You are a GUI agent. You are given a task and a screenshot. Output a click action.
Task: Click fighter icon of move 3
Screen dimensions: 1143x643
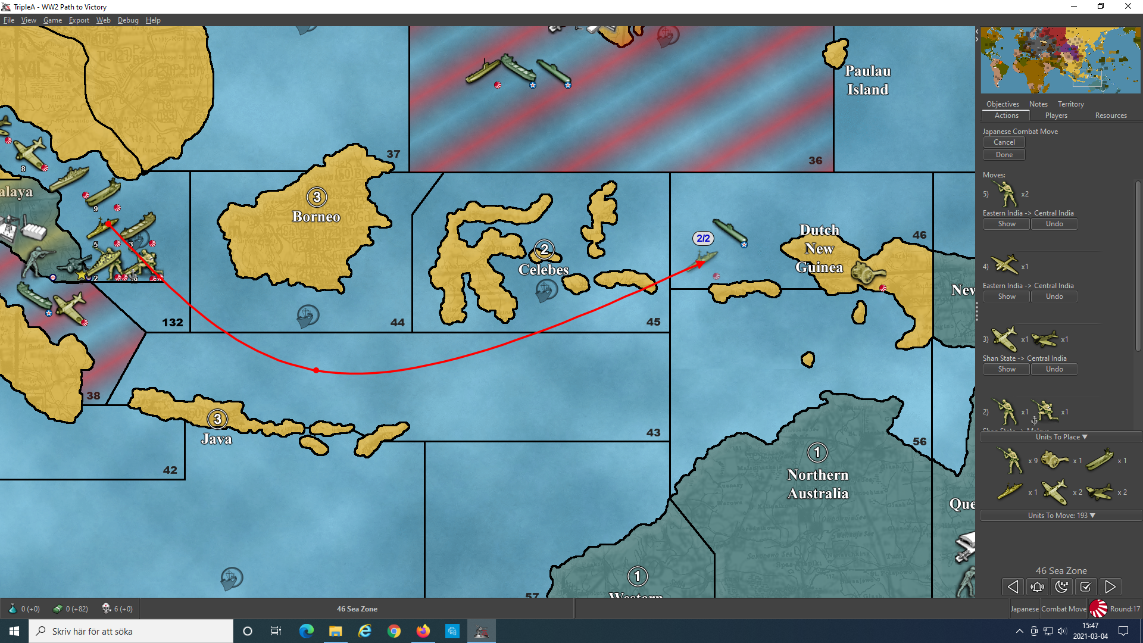pyautogui.click(x=1005, y=339)
